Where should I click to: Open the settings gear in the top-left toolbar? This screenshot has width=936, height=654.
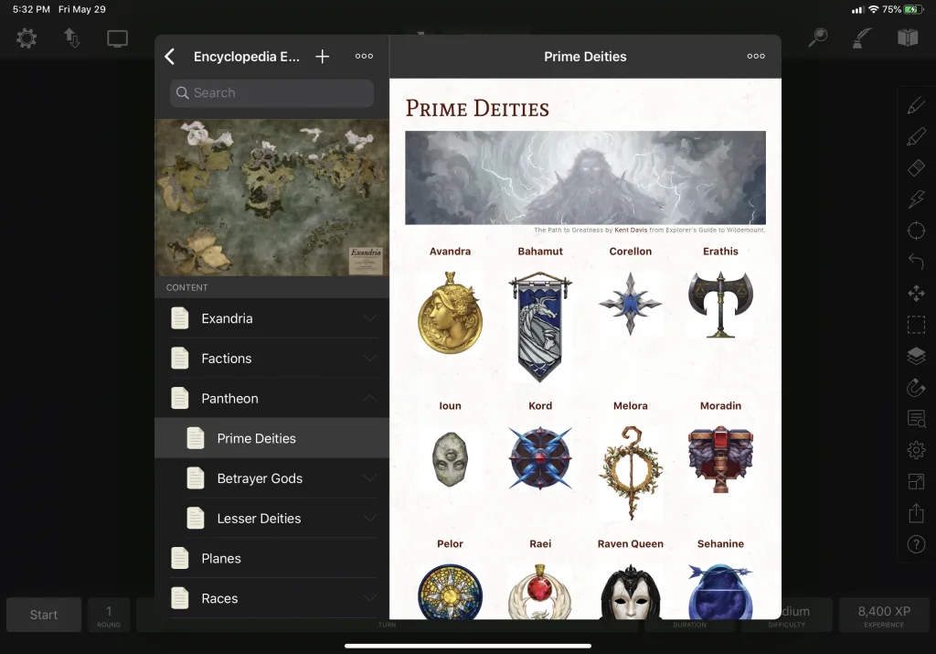27,38
